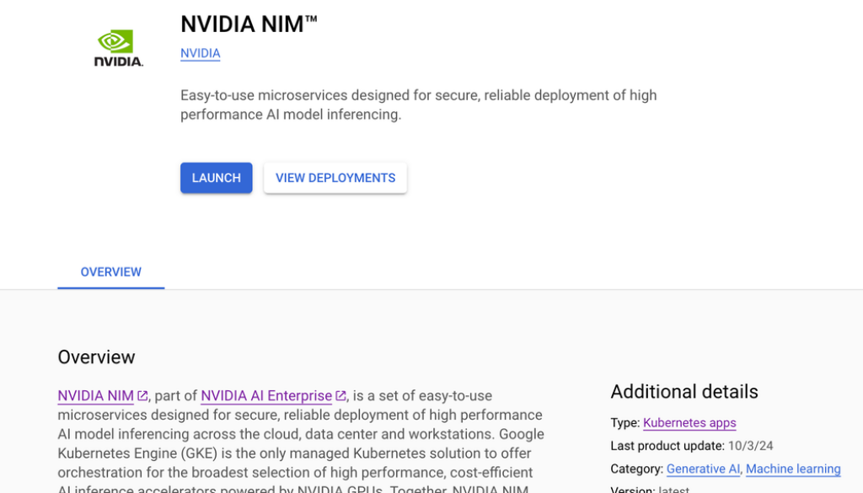Click the short product description under publisher
Viewport: 863px width, 493px height.
pos(418,104)
